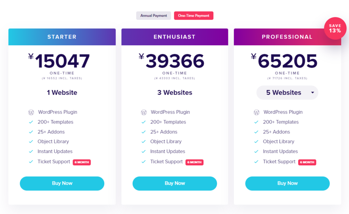
Task: Click checkmark beside Enthusiast's Object Library
Action: click(x=144, y=142)
